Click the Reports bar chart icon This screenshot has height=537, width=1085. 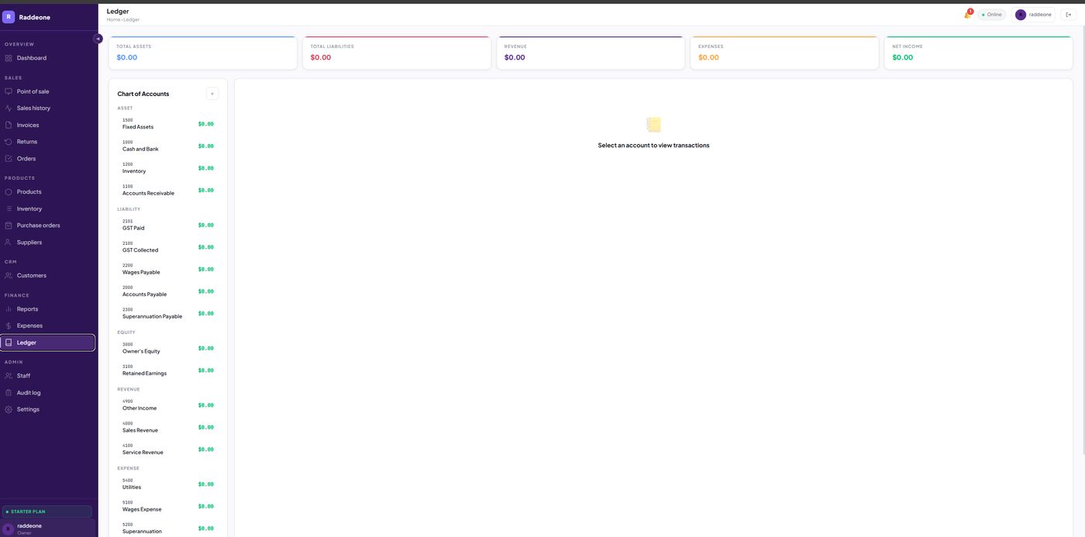click(9, 309)
